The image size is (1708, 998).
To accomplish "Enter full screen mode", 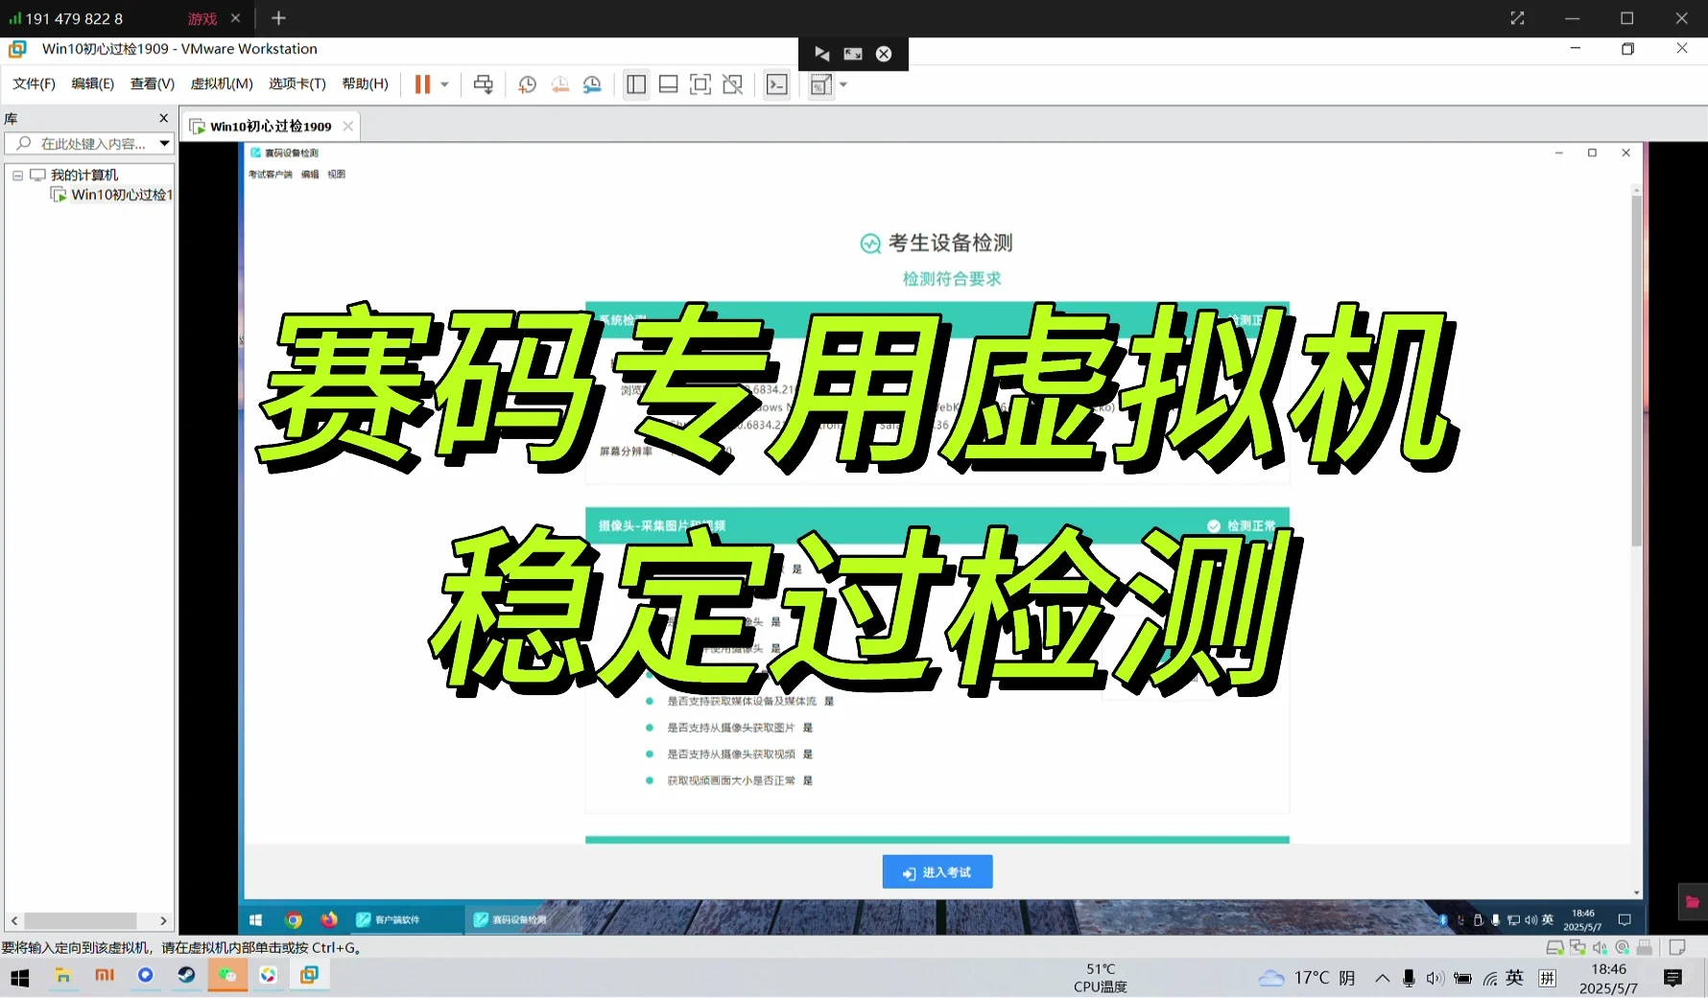I will (x=700, y=84).
